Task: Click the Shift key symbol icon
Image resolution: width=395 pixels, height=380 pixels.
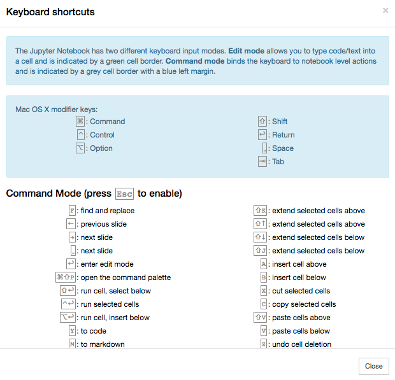Action: click(x=262, y=122)
